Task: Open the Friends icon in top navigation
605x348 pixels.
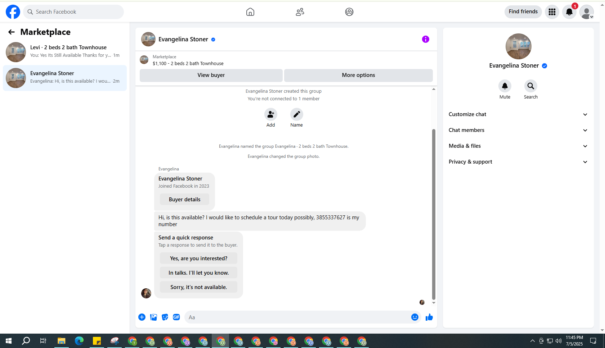Action: coord(300,12)
